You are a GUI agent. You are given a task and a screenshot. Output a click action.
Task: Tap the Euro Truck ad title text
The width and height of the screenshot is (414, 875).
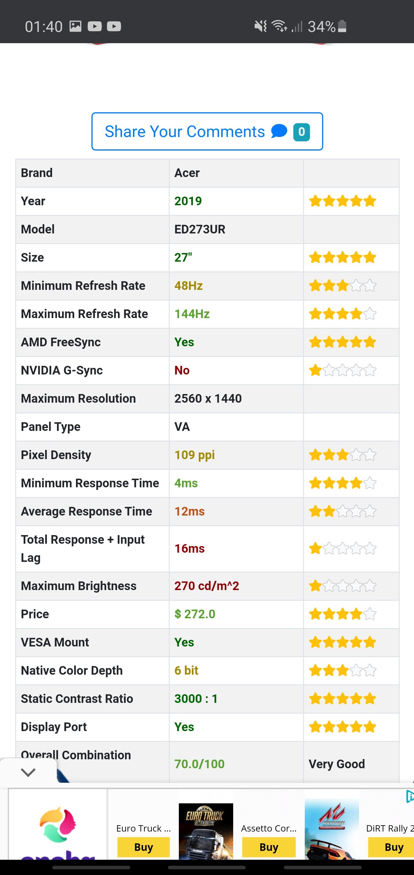coord(143,828)
